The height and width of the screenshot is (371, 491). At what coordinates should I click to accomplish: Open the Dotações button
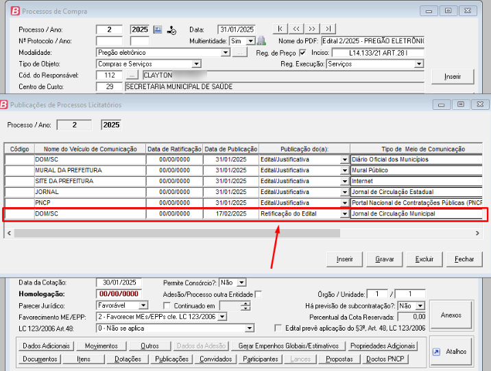pyautogui.click(x=128, y=359)
